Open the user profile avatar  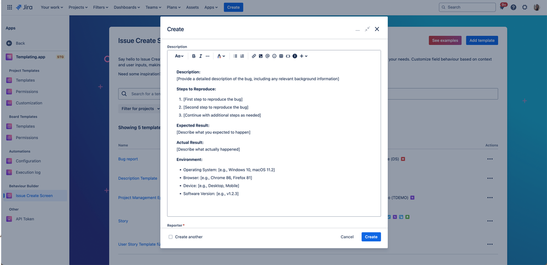click(537, 7)
